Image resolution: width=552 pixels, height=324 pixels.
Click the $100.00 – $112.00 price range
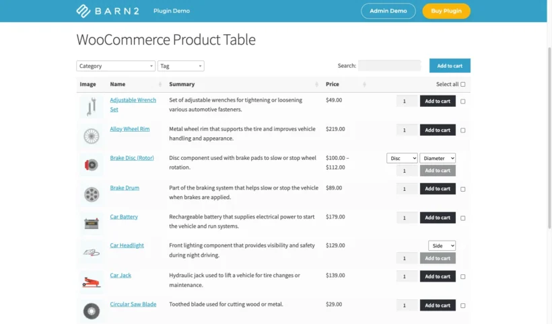337,163
